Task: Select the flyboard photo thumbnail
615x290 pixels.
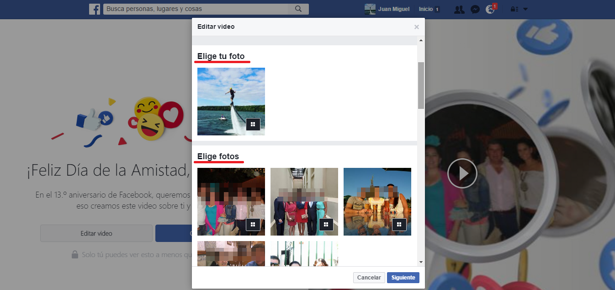Action: (231, 102)
